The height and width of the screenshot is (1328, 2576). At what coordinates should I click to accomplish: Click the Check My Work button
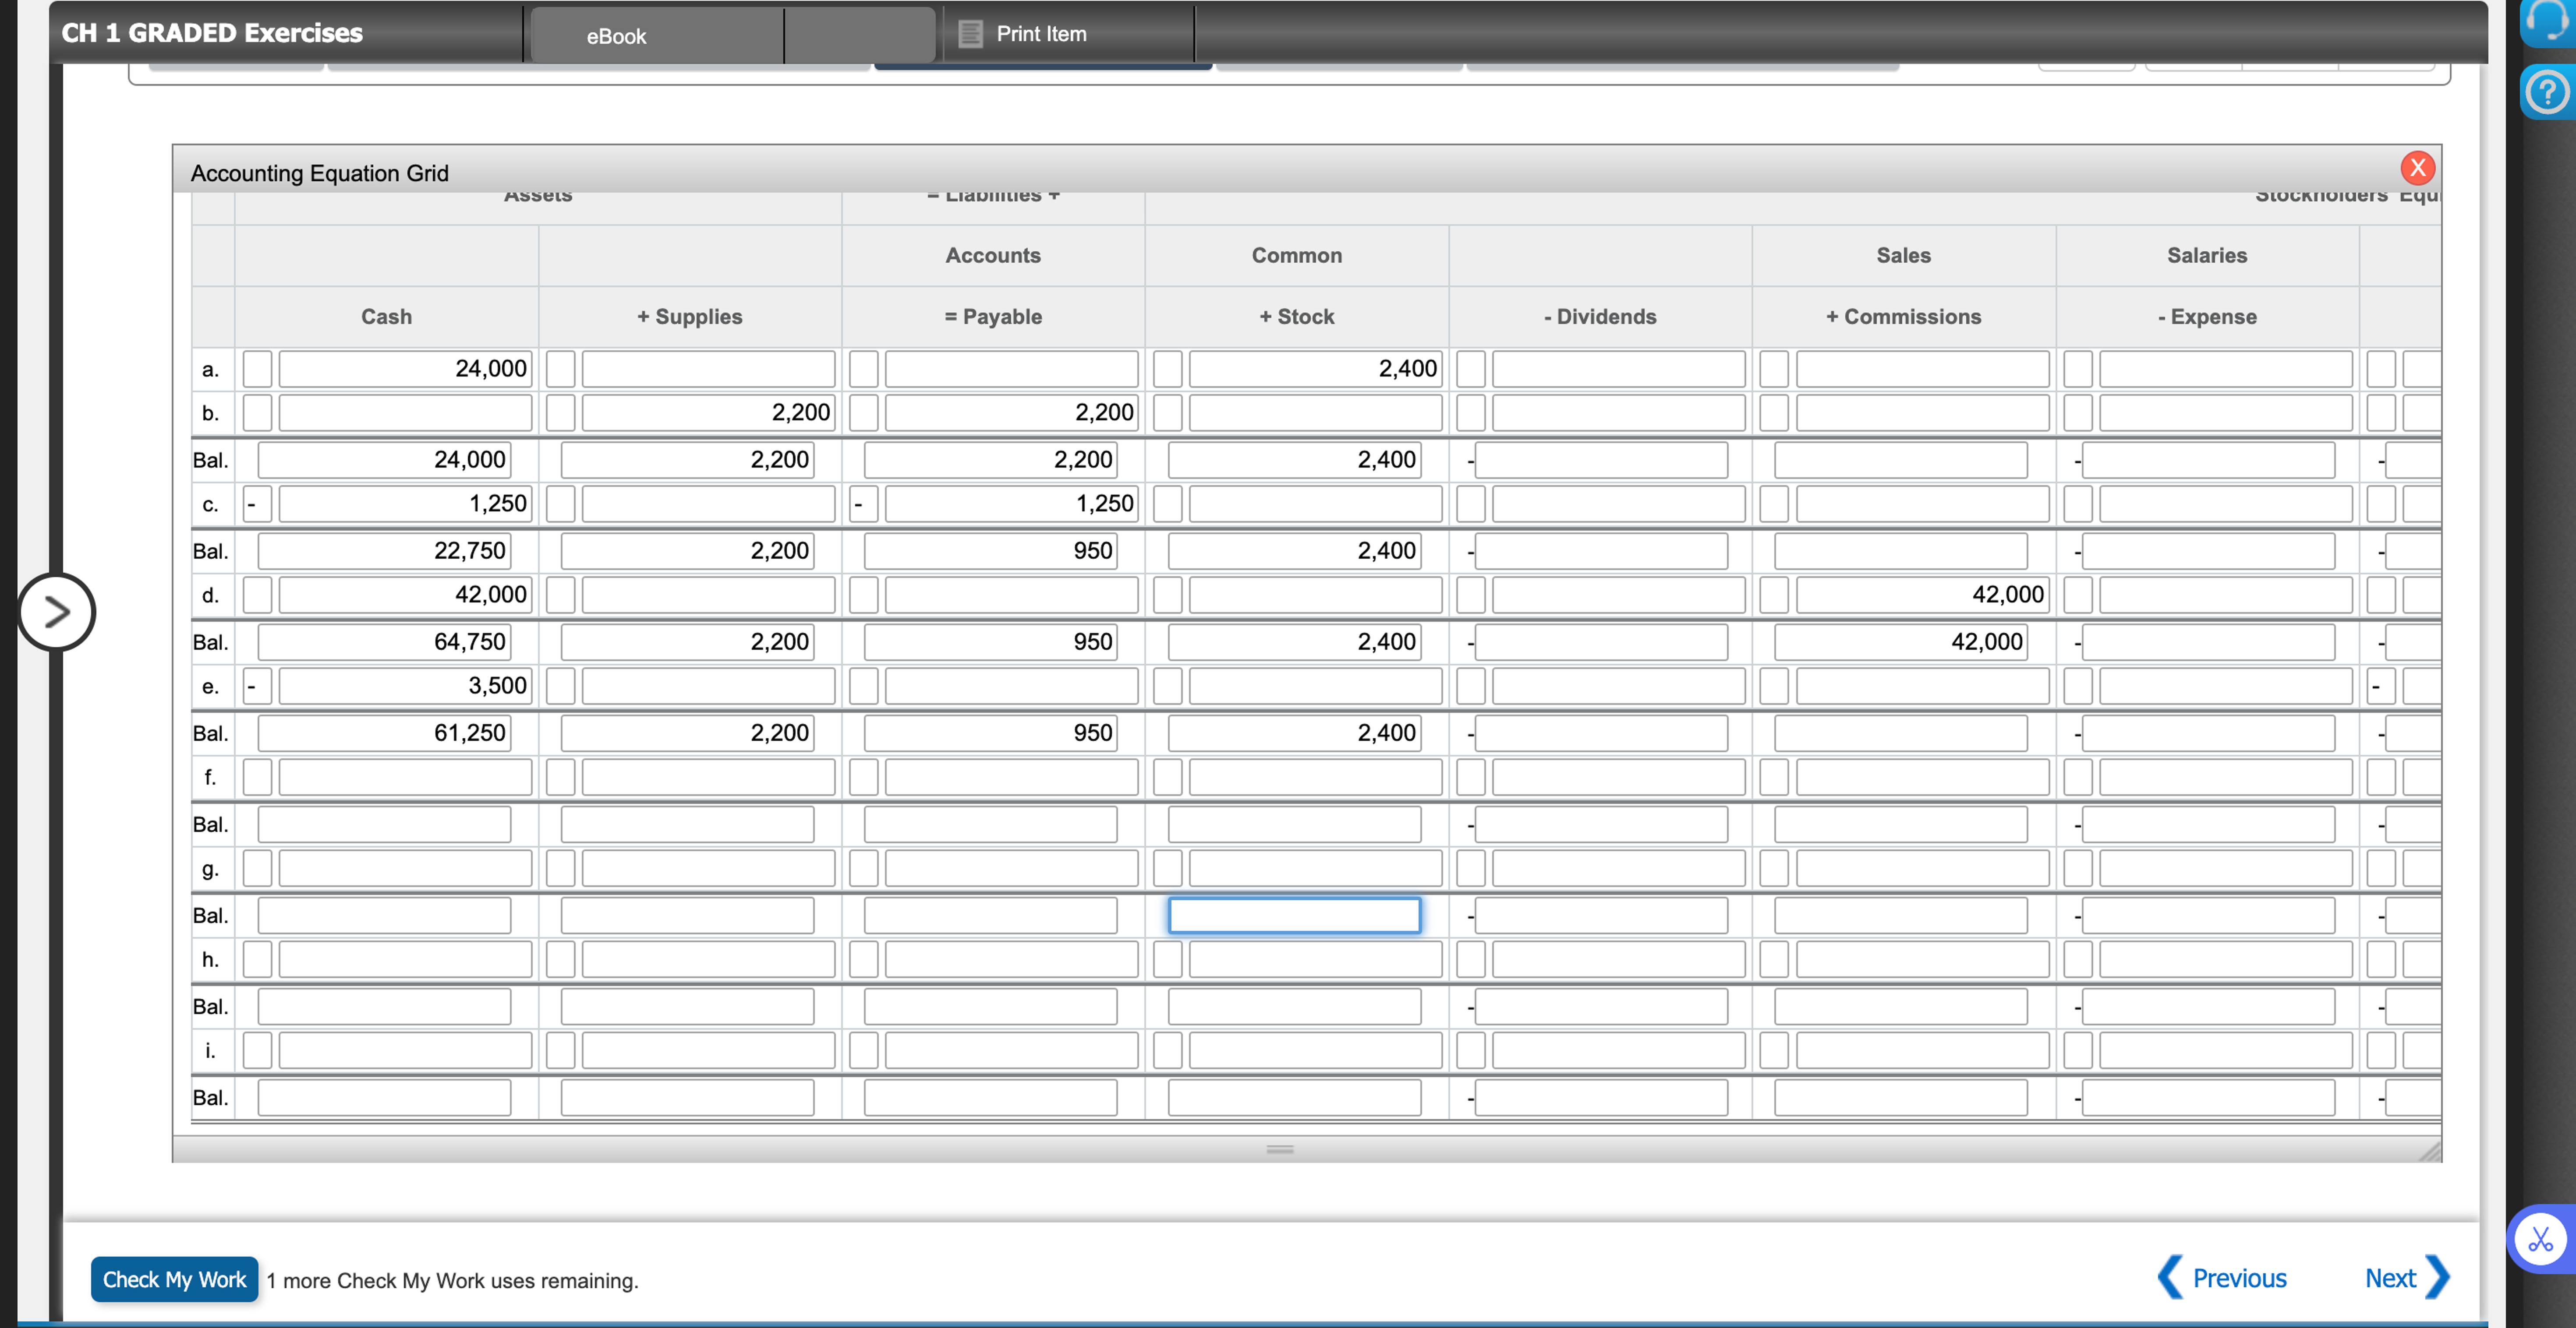(174, 1280)
